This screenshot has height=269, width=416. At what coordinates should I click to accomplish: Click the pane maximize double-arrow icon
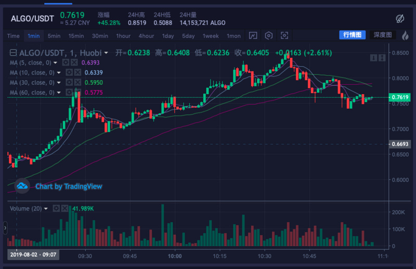coord(382,58)
